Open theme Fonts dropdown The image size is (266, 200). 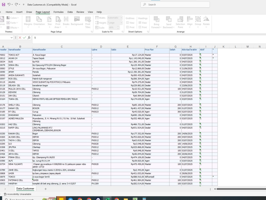12,23
